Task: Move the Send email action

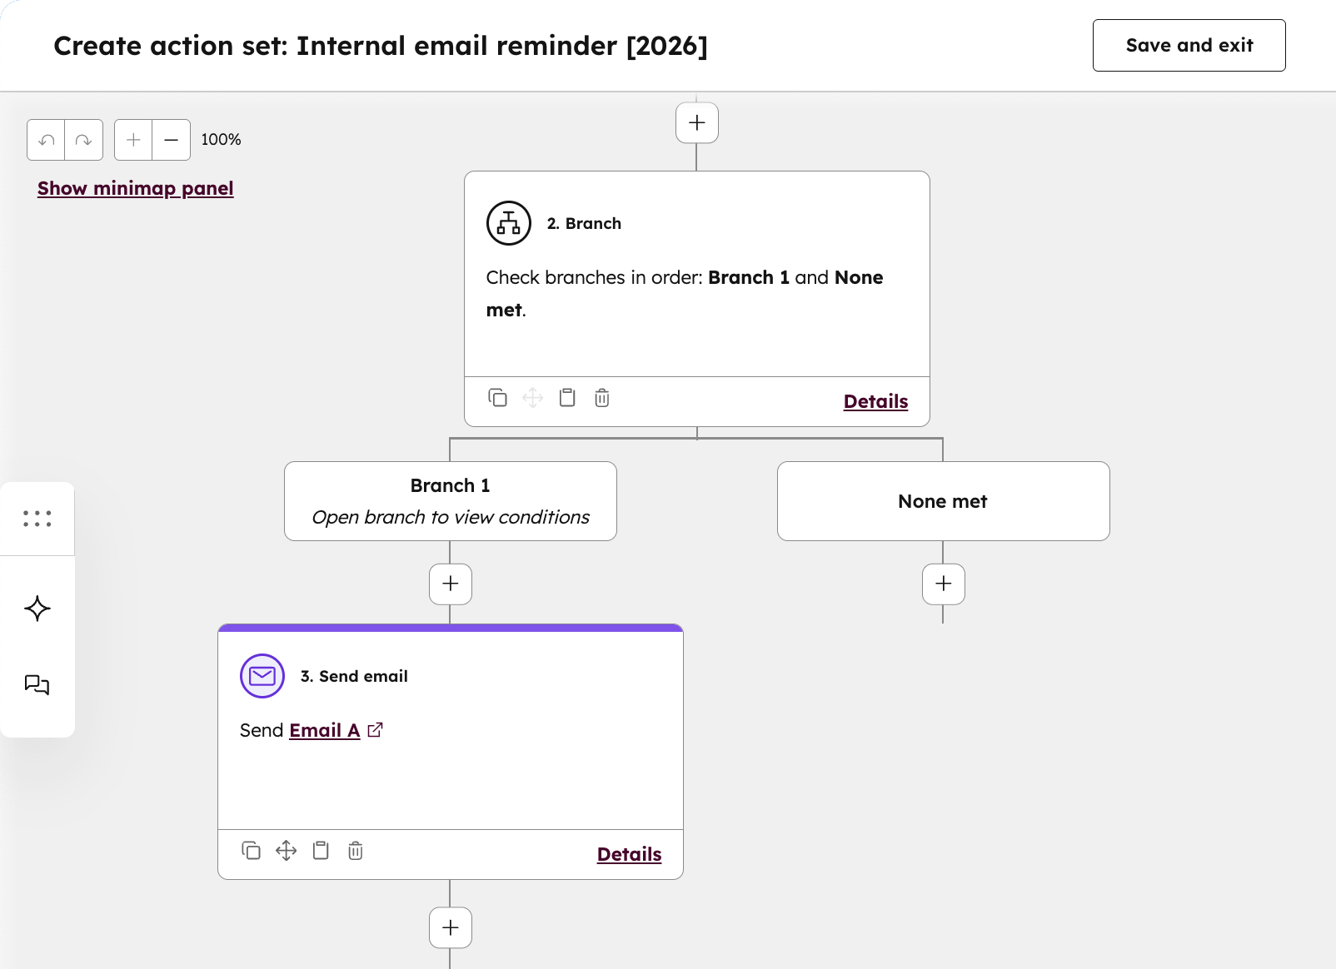Action: [x=286, y=851]
